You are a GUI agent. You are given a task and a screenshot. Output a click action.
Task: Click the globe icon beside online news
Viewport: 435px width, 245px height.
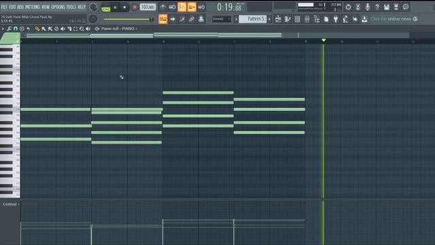[x=415, y=19]
